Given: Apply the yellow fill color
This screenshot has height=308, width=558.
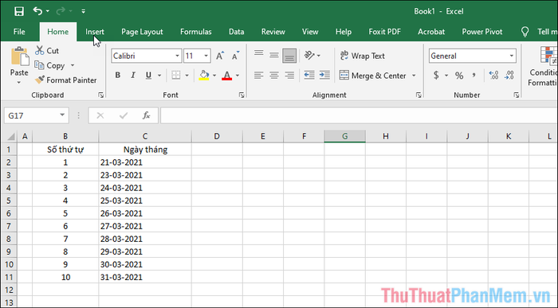Looking at the screenshot, I should click(204, 76).
